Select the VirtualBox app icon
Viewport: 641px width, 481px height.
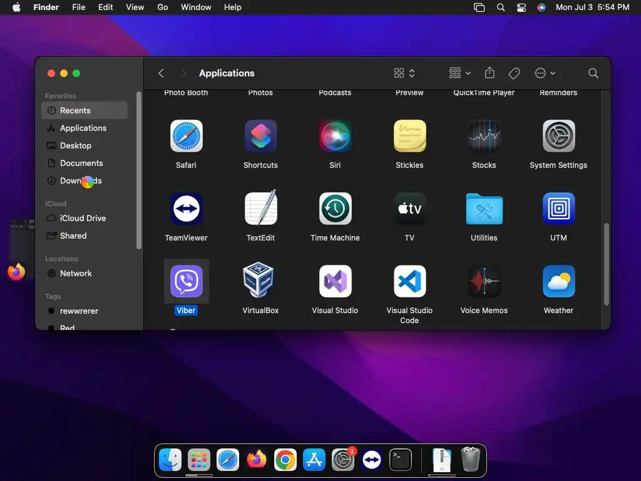tap(259, 280)
